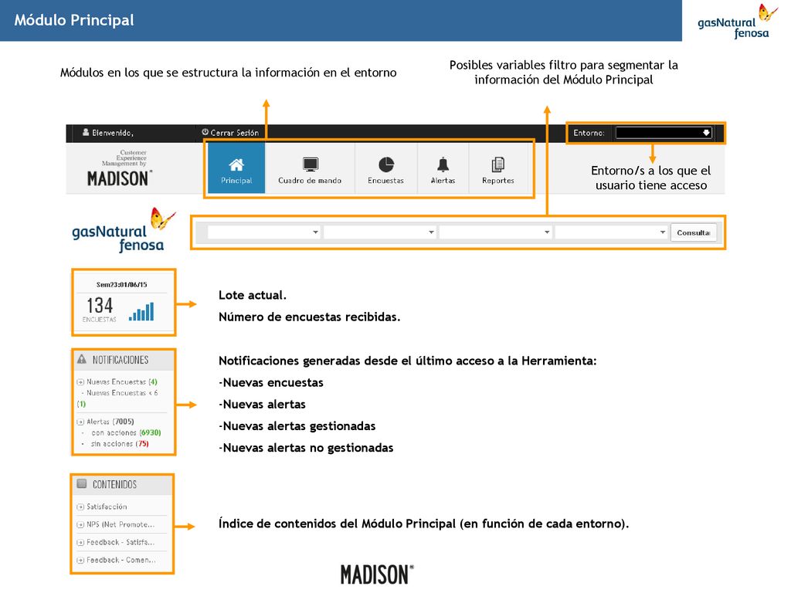Expand the NPS (Net Promote... item
The width and height of the screenshot is (791, 593).
(x=116, y=524)
